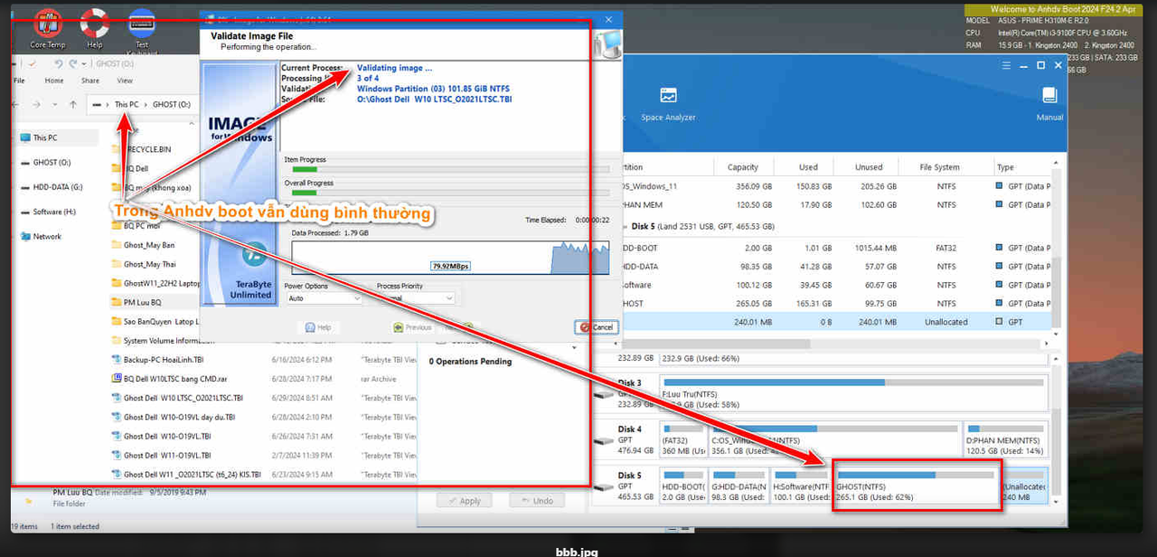Screen dimensions: 1157x557
Task: Open the recent locations chevron in Explorer
Action: point(56,105)
